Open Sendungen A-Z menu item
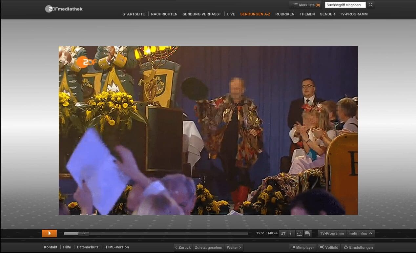Image resolution: width=416 pixels, height=253 pixels. click(x=255, y=14)
